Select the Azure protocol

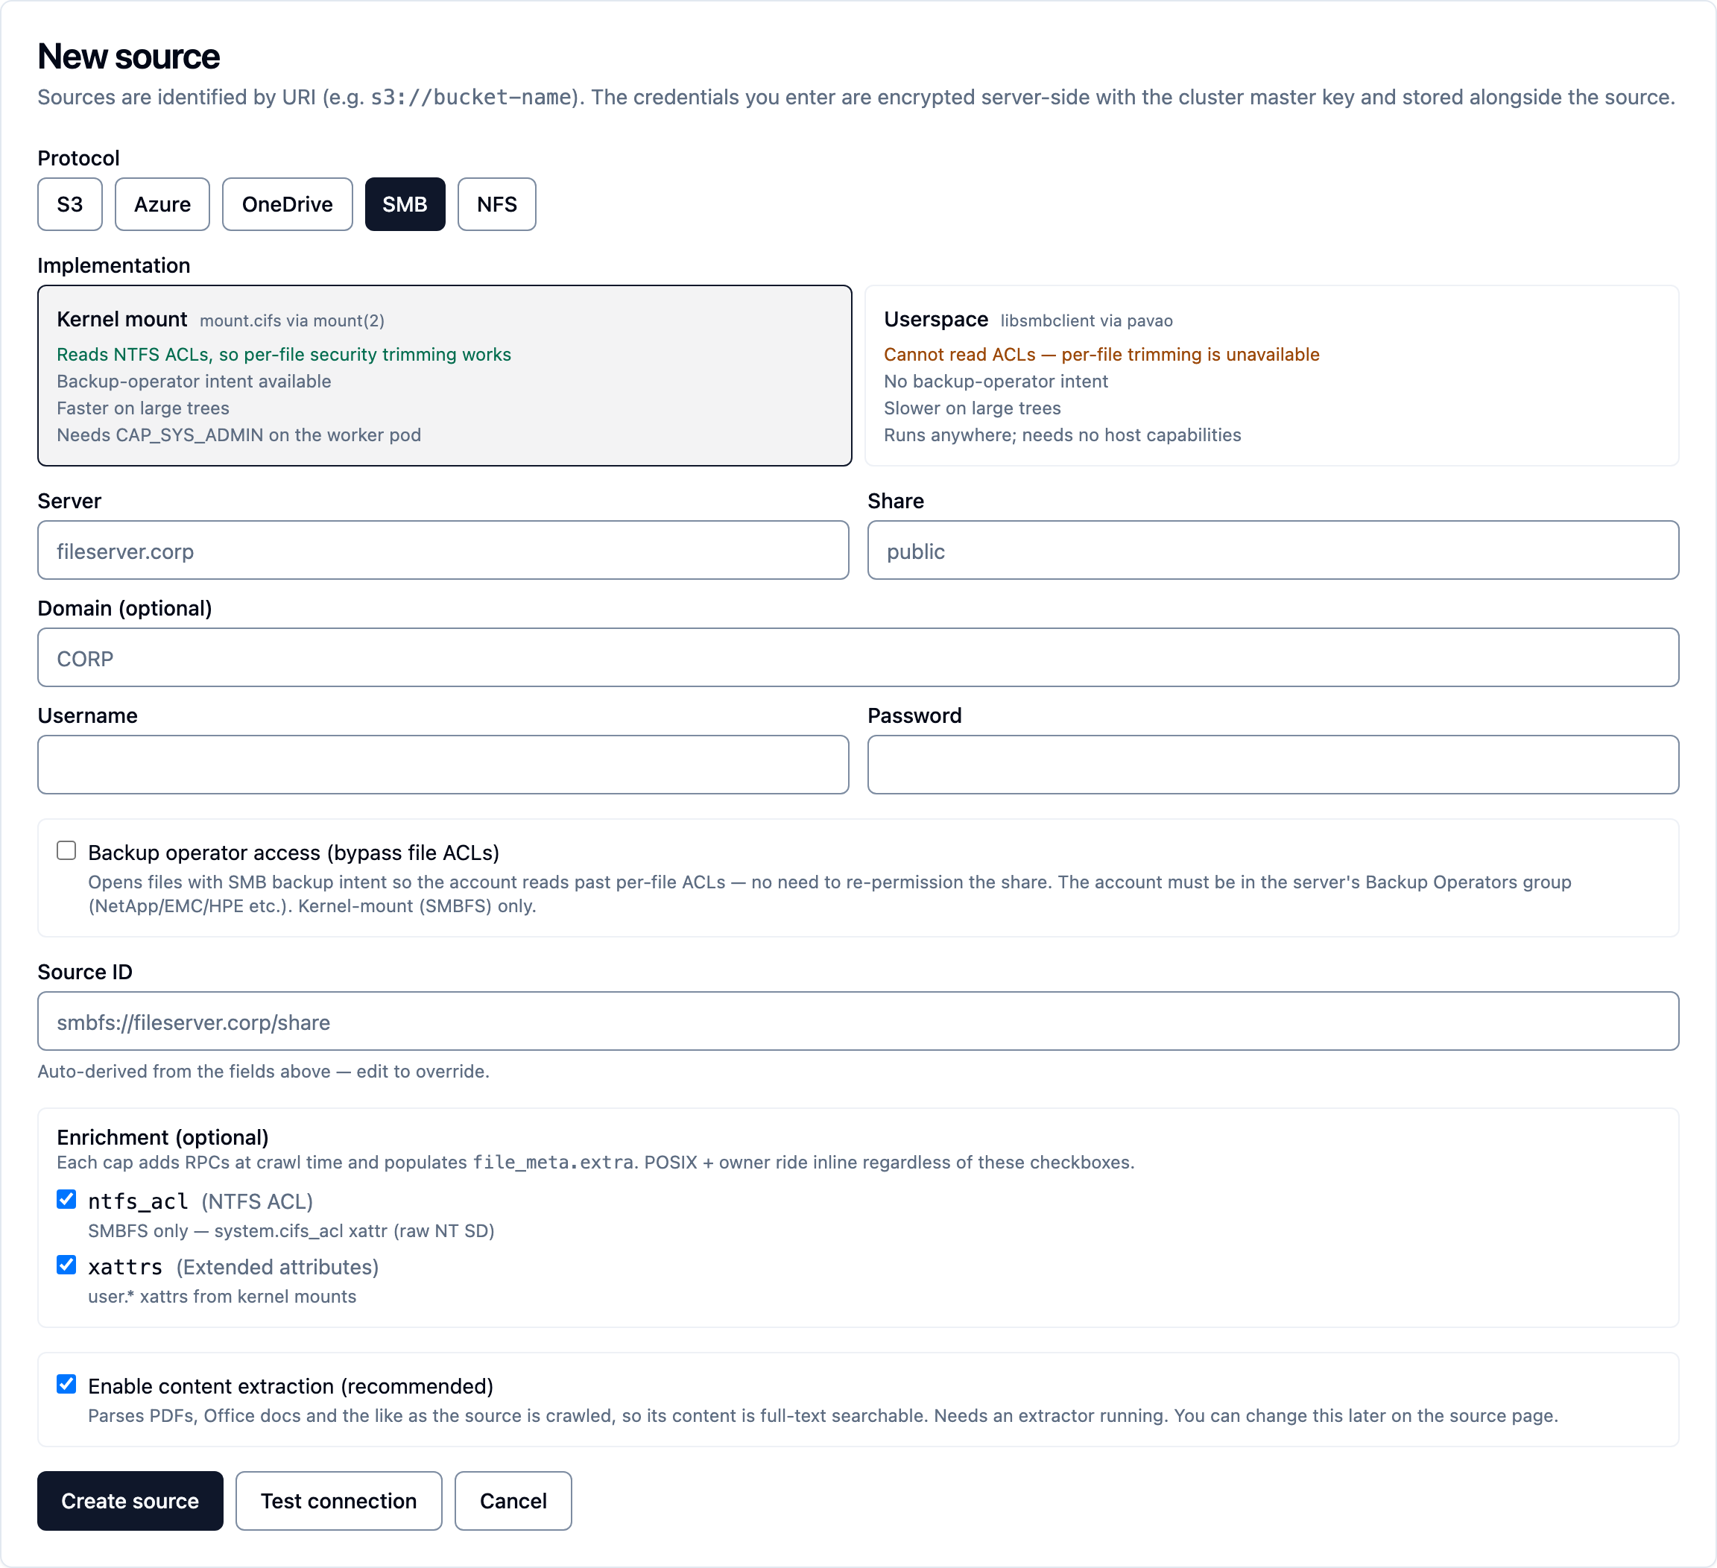pyautogui.click(x=162, y=204)
